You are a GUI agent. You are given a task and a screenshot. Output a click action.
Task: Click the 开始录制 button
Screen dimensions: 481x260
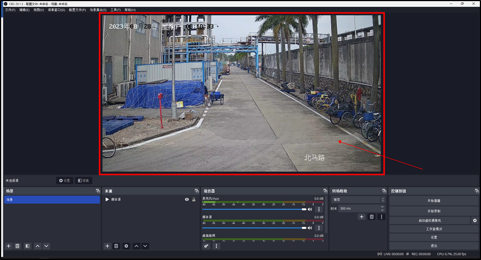pyautogui.click(x=433, y=210)
